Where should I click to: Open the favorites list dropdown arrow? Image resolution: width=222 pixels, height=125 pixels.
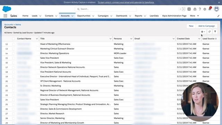coord(183,9)
